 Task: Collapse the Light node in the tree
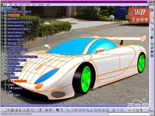tap(6, 92)
